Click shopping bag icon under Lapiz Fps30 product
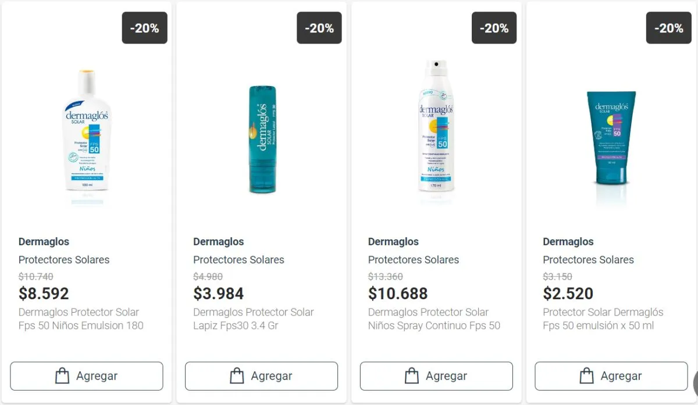Viewport: 698px width, 405px height. [237, 376]
